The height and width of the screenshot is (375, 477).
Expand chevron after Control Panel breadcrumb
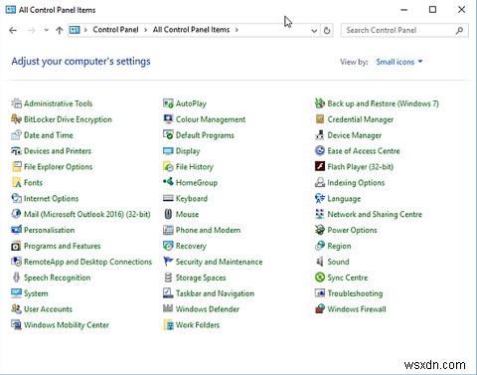point(145,30)
